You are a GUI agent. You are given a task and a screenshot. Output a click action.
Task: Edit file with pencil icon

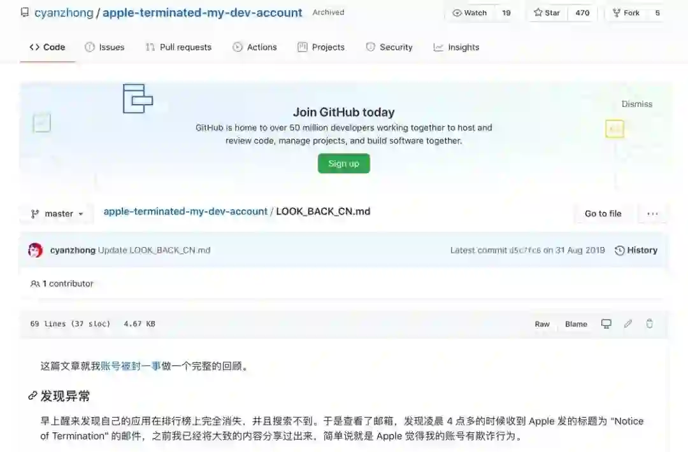628,324
